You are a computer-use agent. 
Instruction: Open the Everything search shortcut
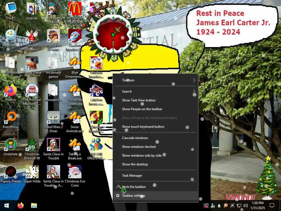(x=11, y=120)
